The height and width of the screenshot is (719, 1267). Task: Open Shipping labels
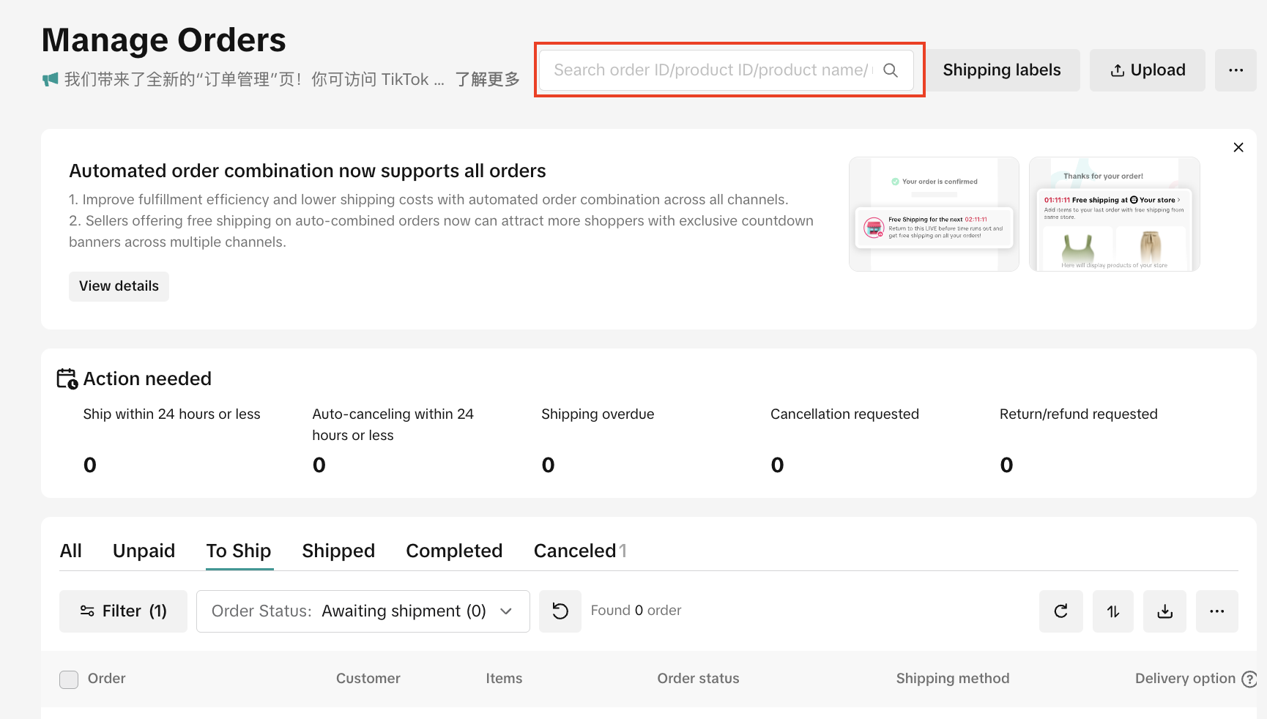coord(1001,70)
